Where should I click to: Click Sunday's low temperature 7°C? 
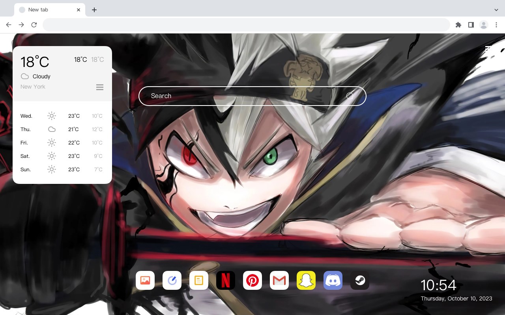pos(98,169)
